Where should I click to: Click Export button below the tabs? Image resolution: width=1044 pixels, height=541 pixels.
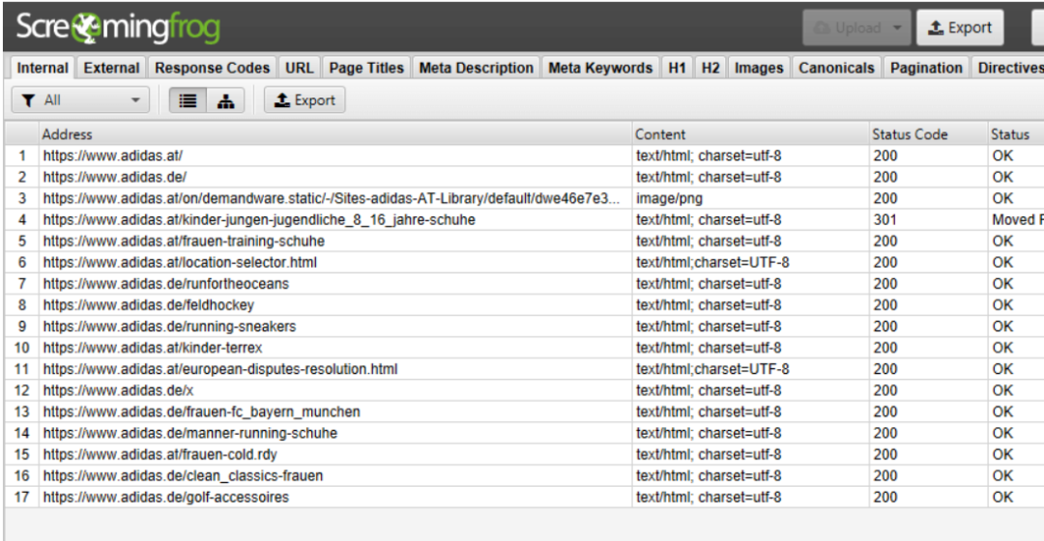pyautogui.click(x=304, y=100)
